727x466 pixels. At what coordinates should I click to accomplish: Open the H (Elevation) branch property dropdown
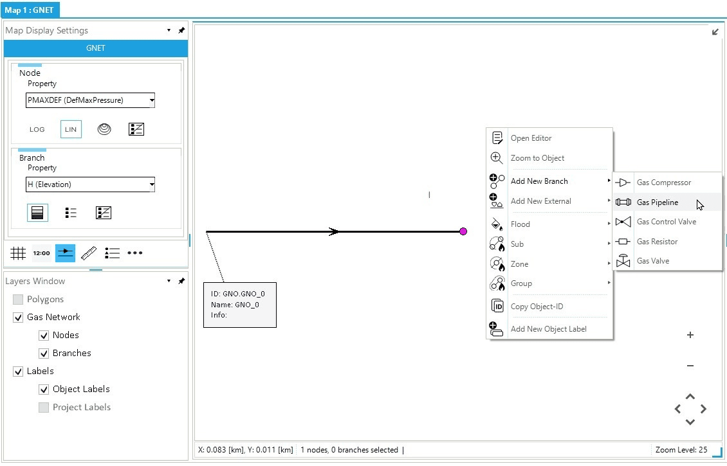click(x=90, y=184)
